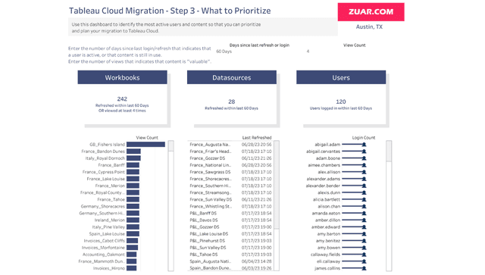The height and width of the screenshot is (275, 485).
Task: Select the Datasources header tile
Action: [x=232, y=77]
